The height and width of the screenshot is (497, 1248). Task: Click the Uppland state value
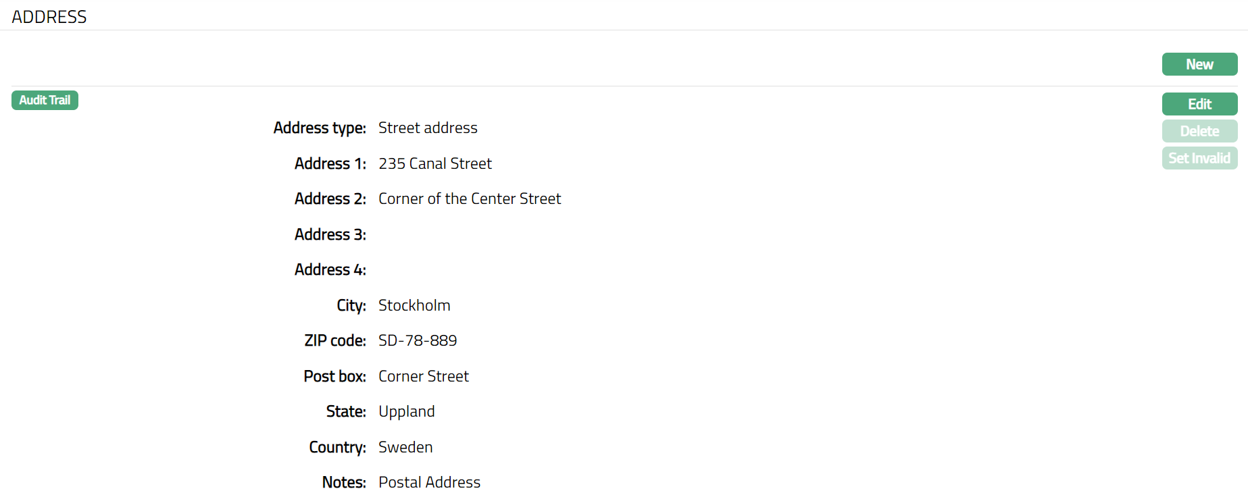(x=407, y=412)
